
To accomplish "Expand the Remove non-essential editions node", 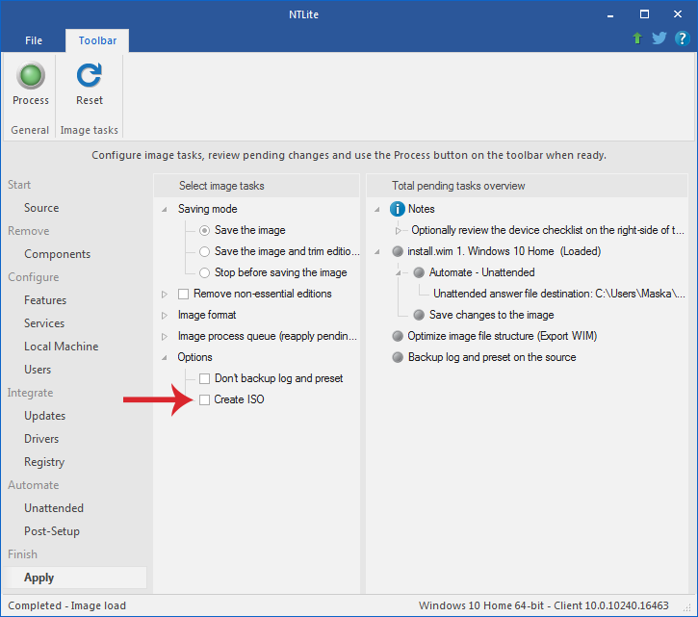I will tap(165, 295).
